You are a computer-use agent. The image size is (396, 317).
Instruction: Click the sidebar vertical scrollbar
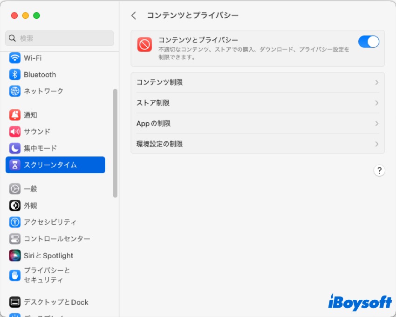(115, 142)
